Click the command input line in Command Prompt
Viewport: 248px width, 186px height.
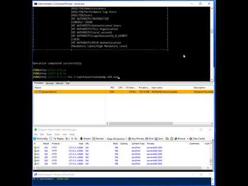click(x=76, y=77)
